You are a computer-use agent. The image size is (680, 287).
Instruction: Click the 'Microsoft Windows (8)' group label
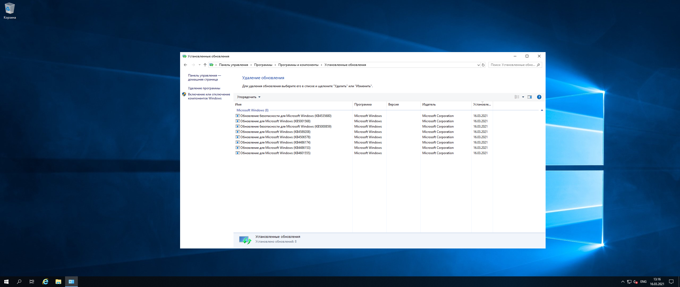(x=252, y=110)
